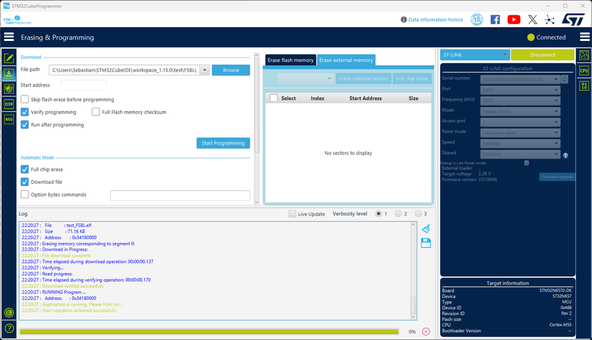The width and height of the screenshot is (592, 340).
Task: Uncheck Verify programming
Action: coord(24,112)
